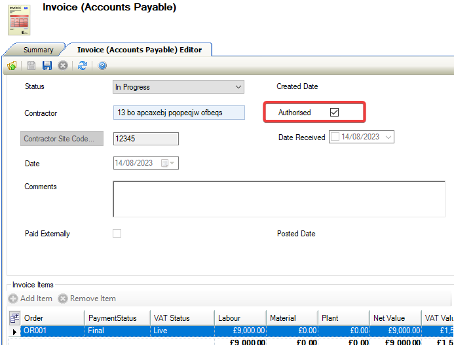
Task: Click the invoice document icon beside the title
Action: (x=18, y=20)
